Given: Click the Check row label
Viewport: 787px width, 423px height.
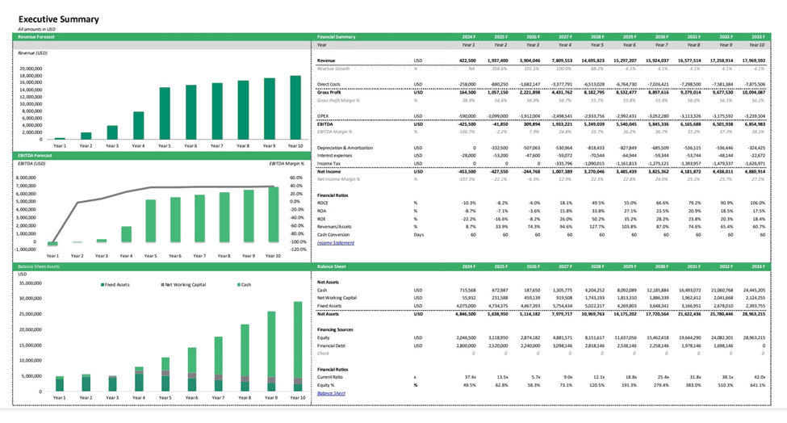Looking at the screenshot, I should tap(323, 354).
